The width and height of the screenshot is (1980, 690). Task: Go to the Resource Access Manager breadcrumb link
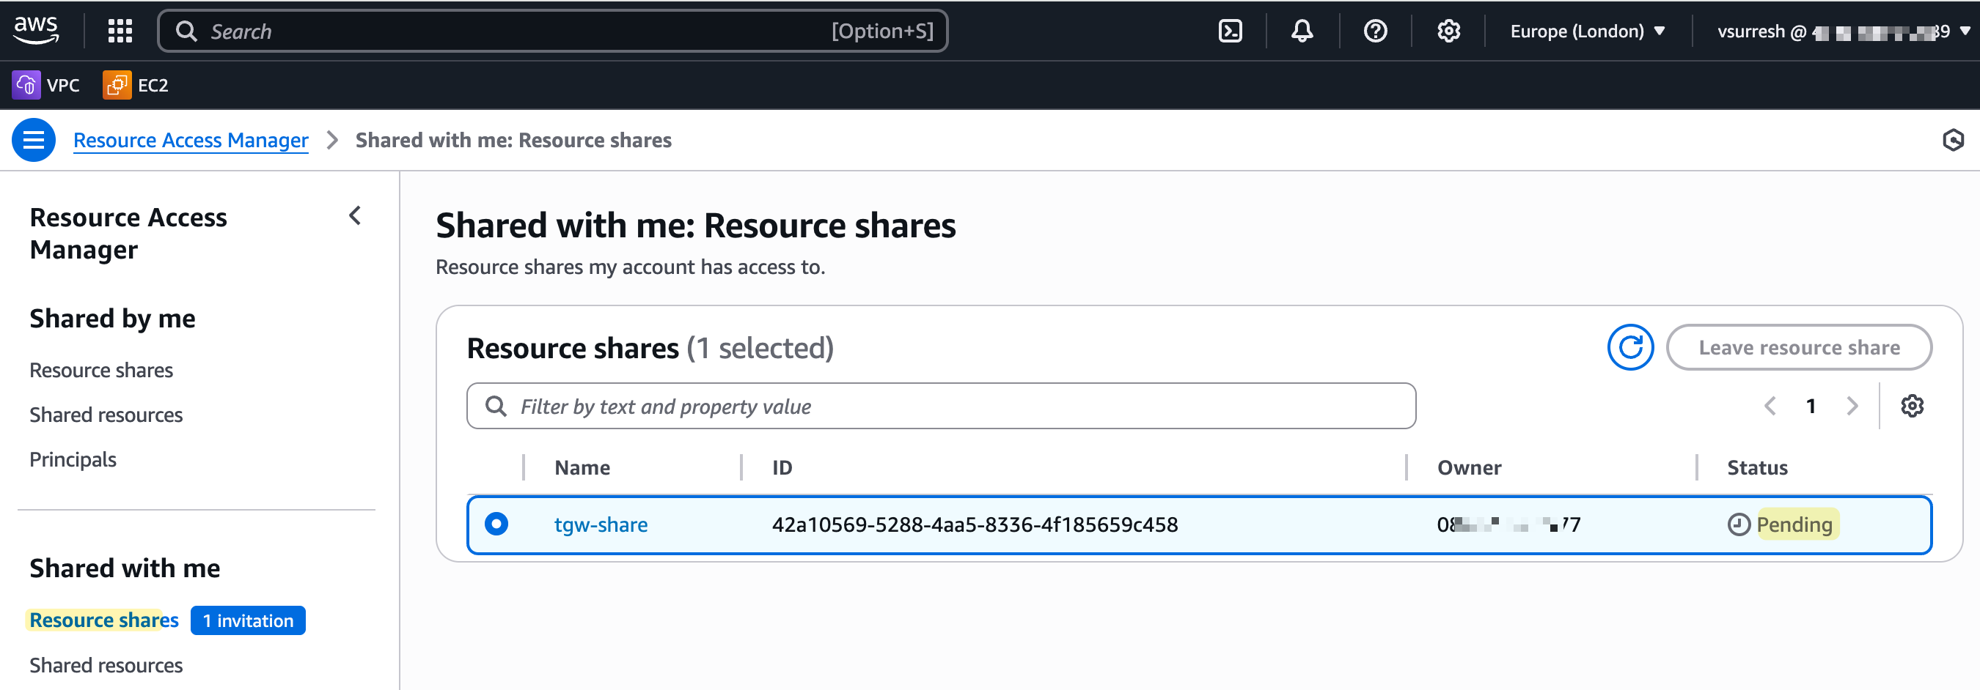coord(191,140)
